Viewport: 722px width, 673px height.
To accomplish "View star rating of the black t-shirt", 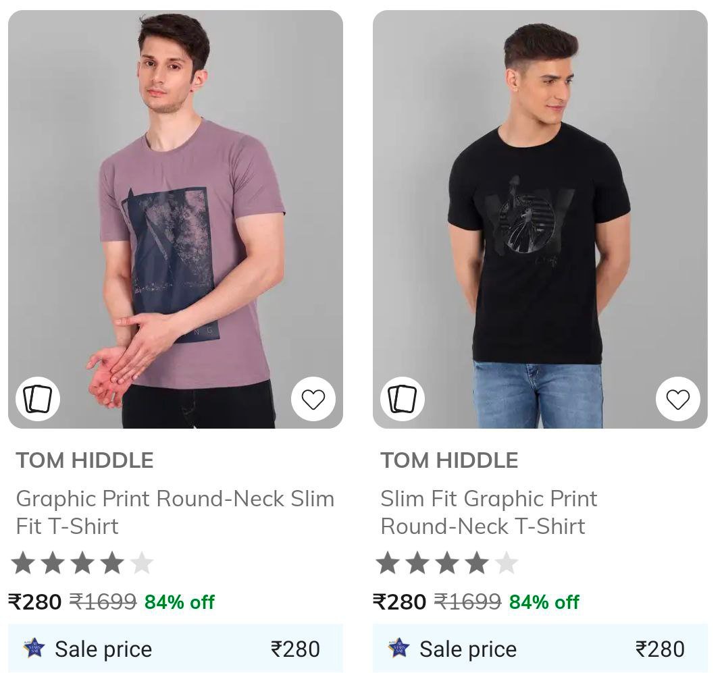I will [x=447, y=563].
